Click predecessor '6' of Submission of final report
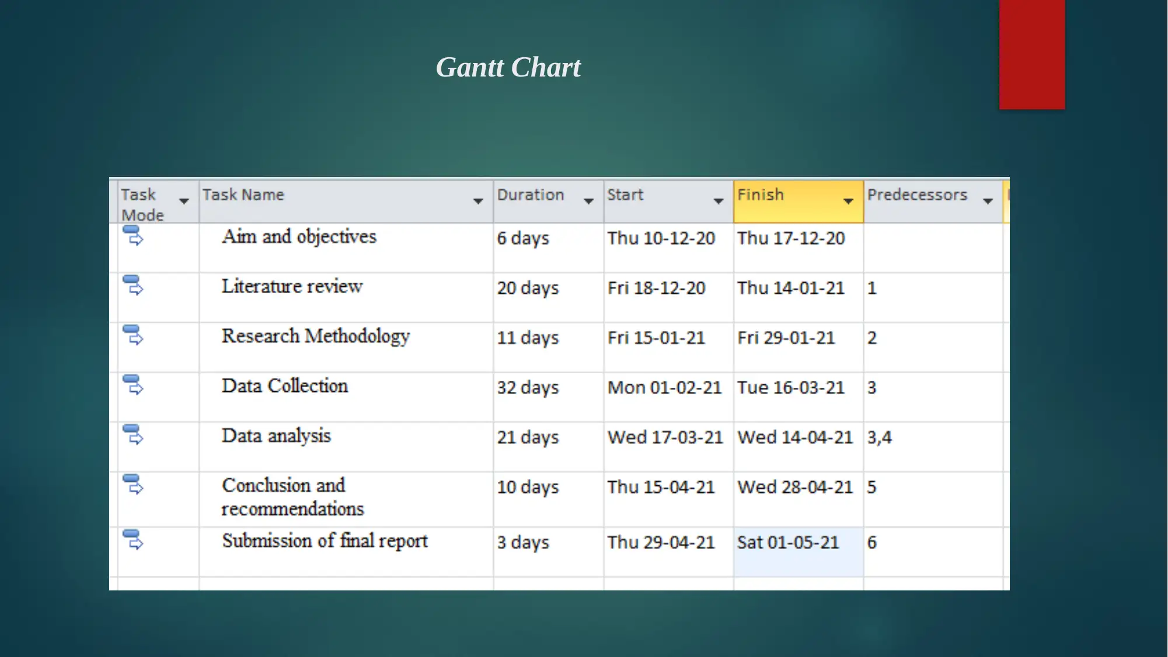This screenshot has width=1168, height=657. [x=871, y=543]
